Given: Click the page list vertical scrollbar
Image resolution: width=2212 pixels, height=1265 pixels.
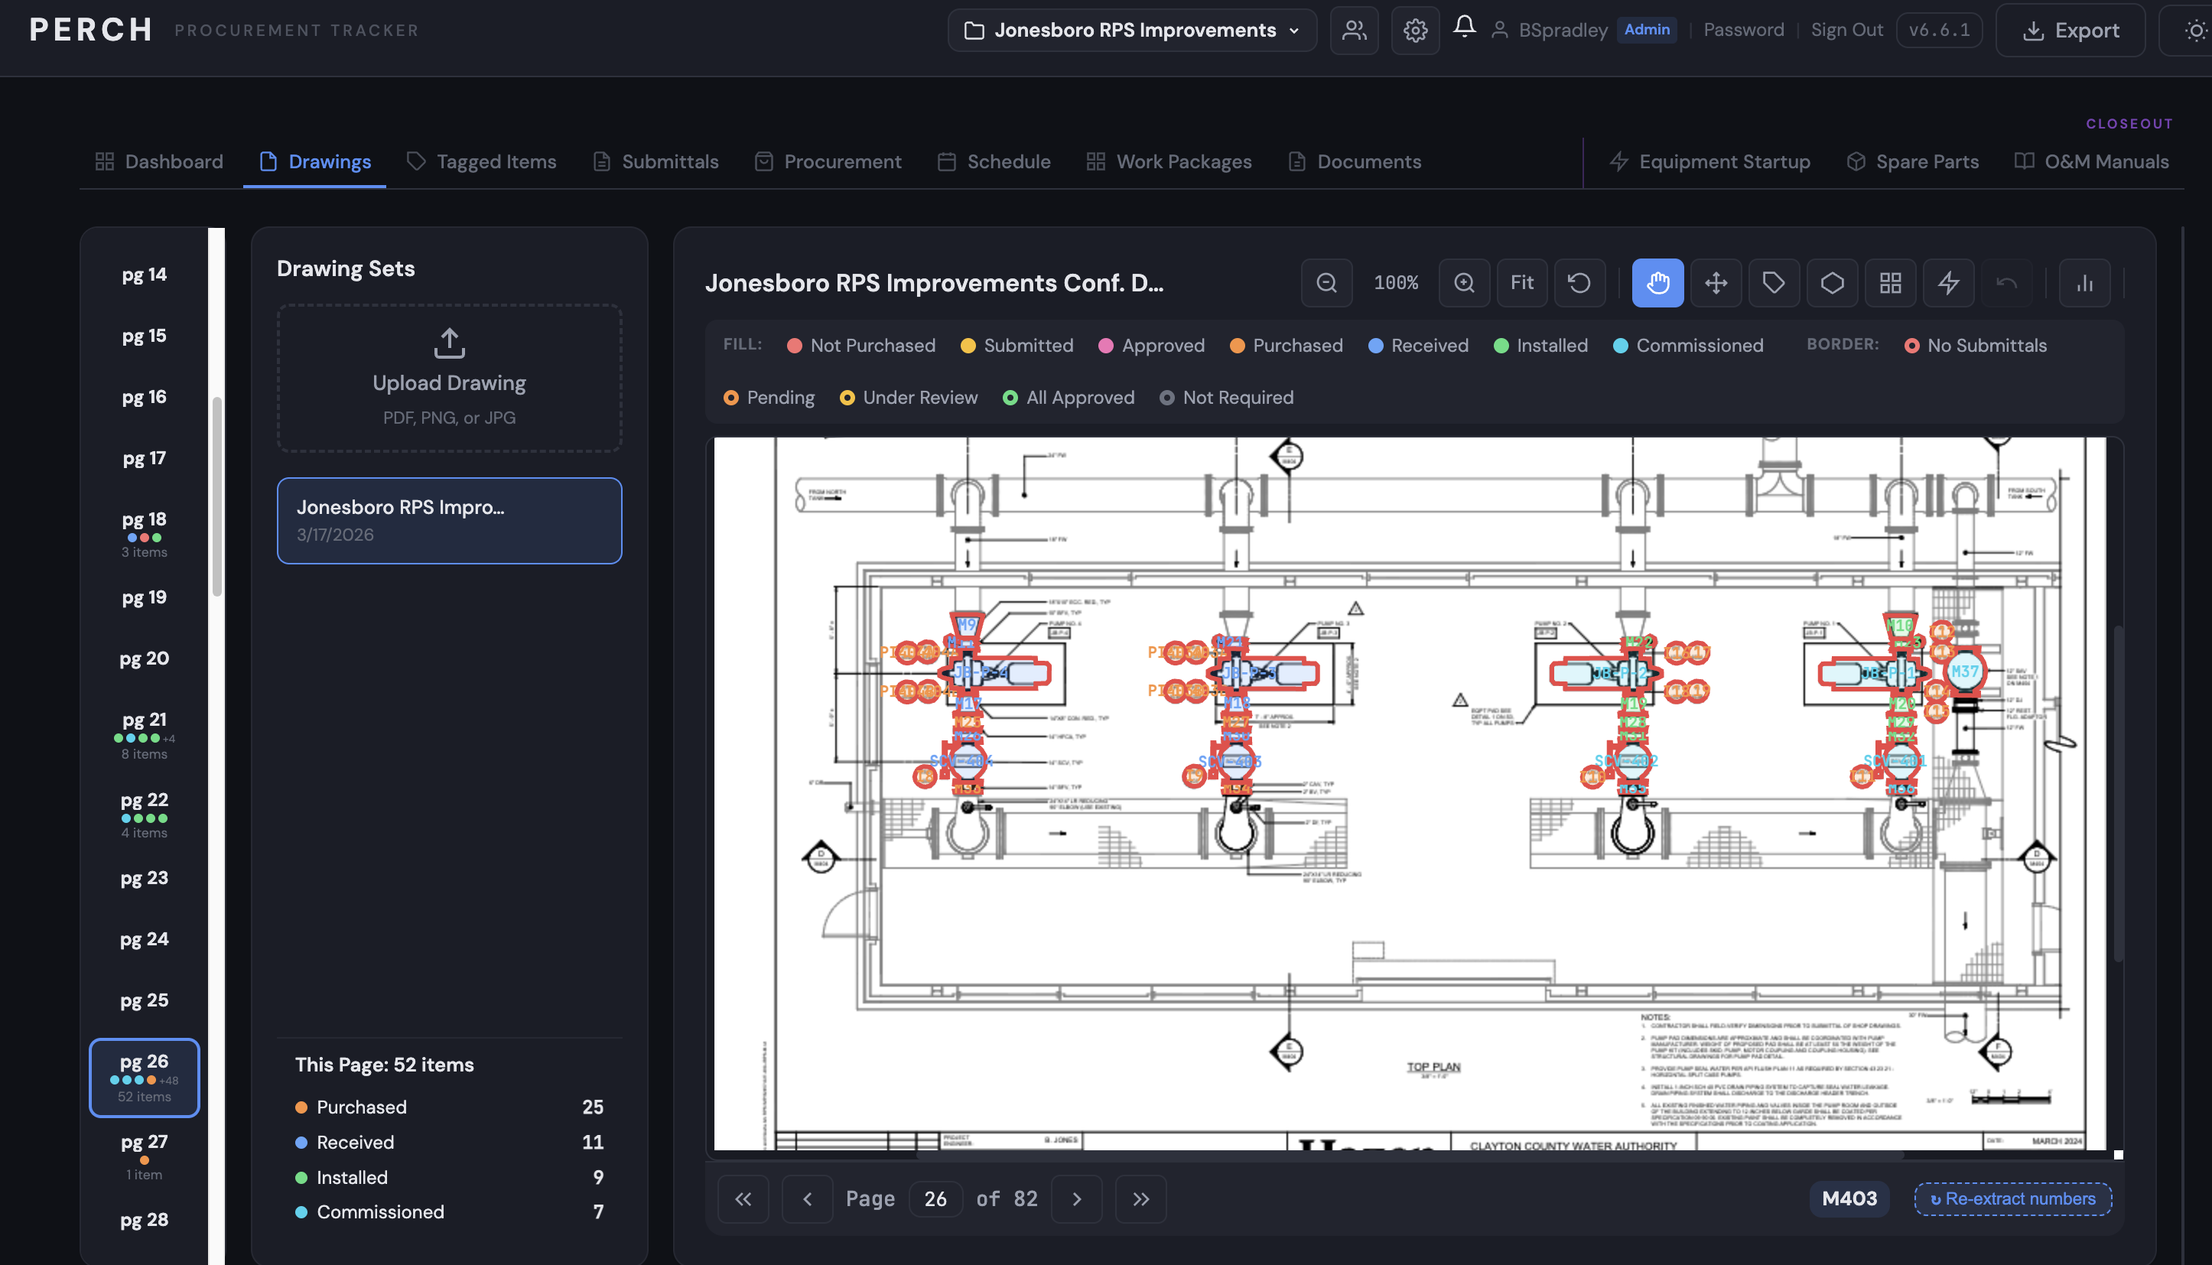Looking at the screenshot, I should (x=217, y=496).
